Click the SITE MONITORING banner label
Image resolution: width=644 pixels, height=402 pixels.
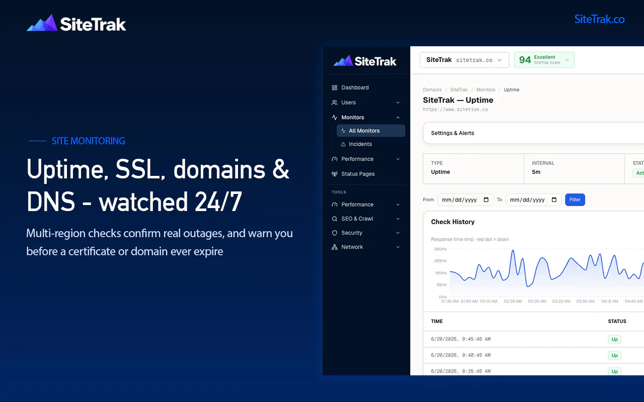tap(89, 141)
